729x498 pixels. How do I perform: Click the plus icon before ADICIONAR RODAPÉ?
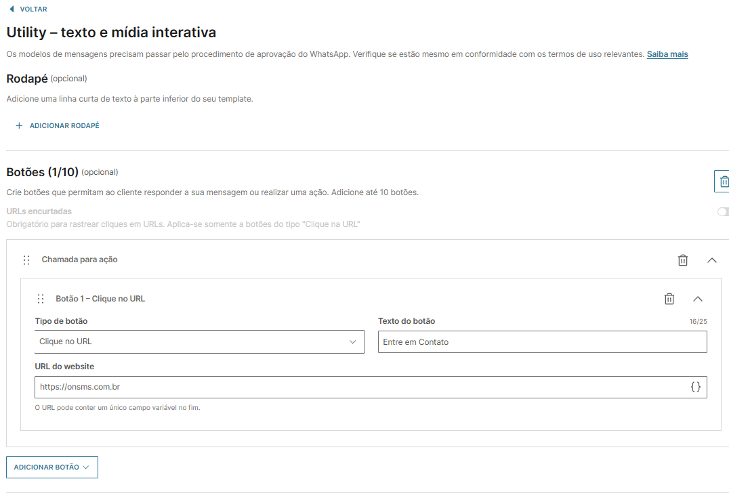[19, 125]
